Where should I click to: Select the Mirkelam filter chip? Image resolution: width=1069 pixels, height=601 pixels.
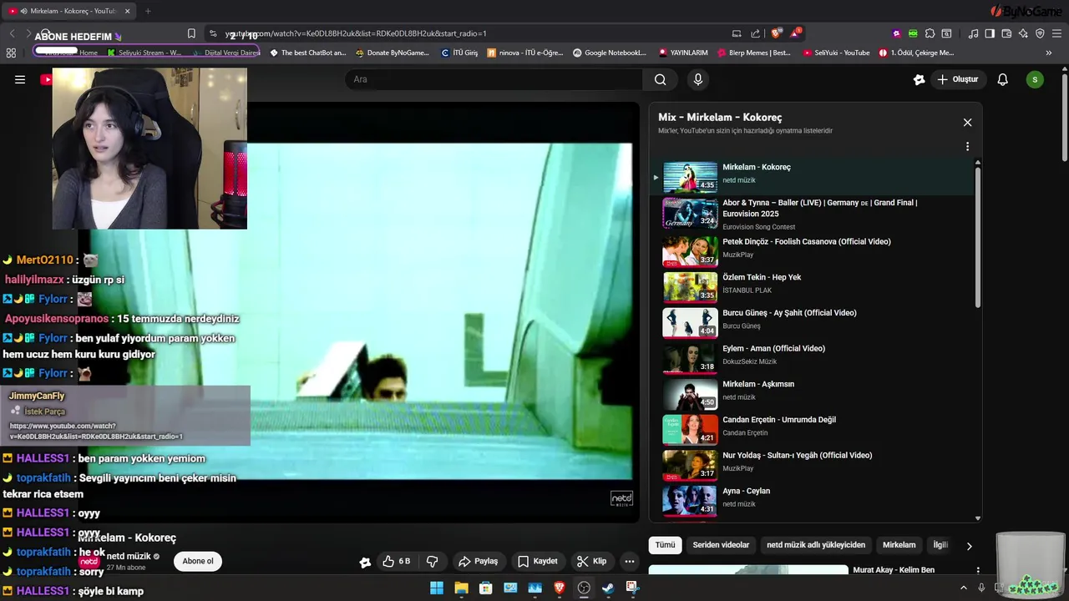(899, 545)
